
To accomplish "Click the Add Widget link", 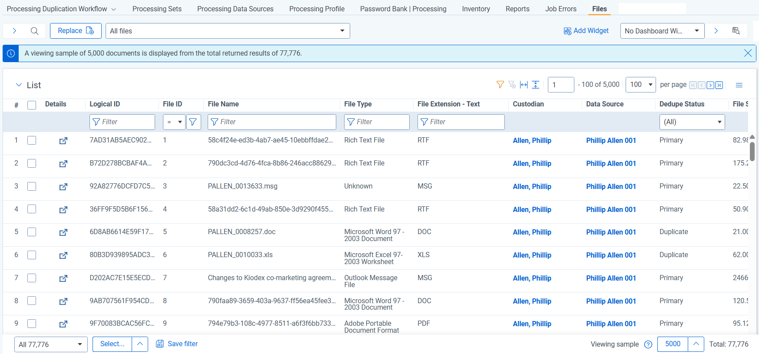I will pos(586,31).
